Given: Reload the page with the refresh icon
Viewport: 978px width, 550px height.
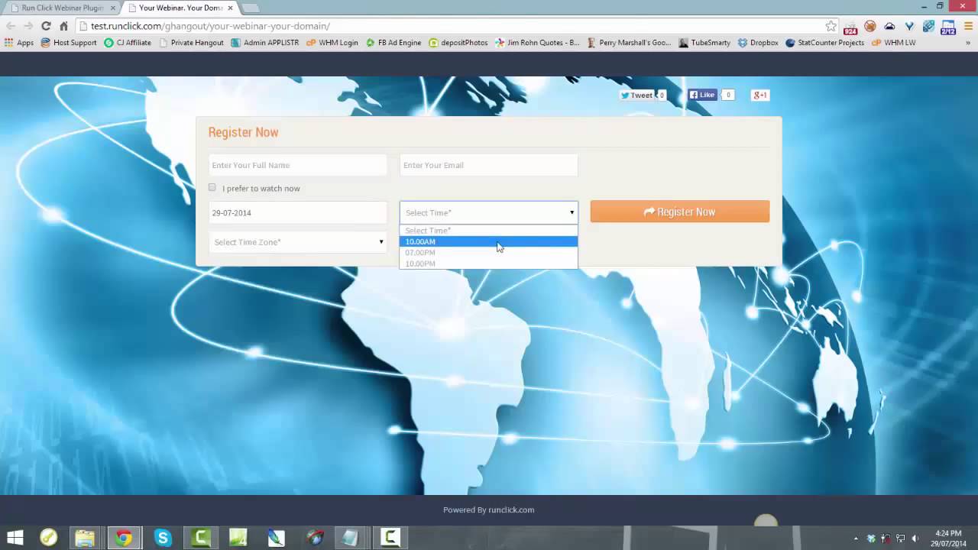Looking at the screenshot, I should click(46, 26).
